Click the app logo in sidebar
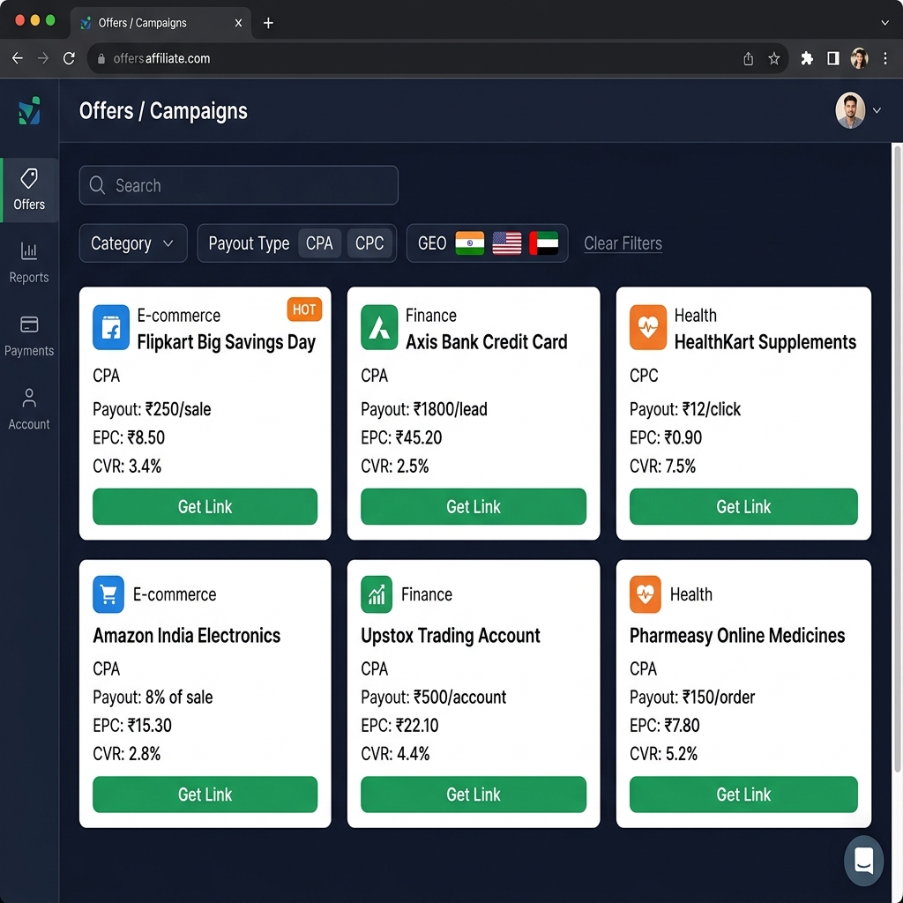Image resolution: width=903 pixels, height=903 pixels. click(29, 110)
